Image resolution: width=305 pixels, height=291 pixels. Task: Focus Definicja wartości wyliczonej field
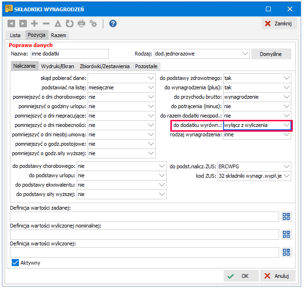coord(144,252)
